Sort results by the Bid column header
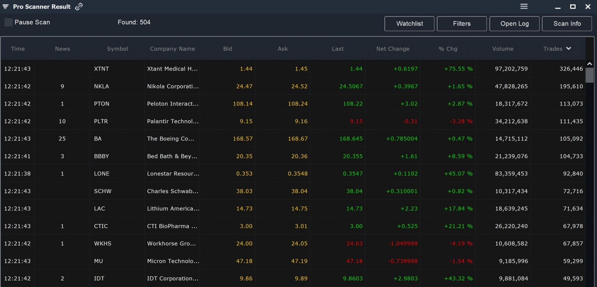 click(228, 49)
